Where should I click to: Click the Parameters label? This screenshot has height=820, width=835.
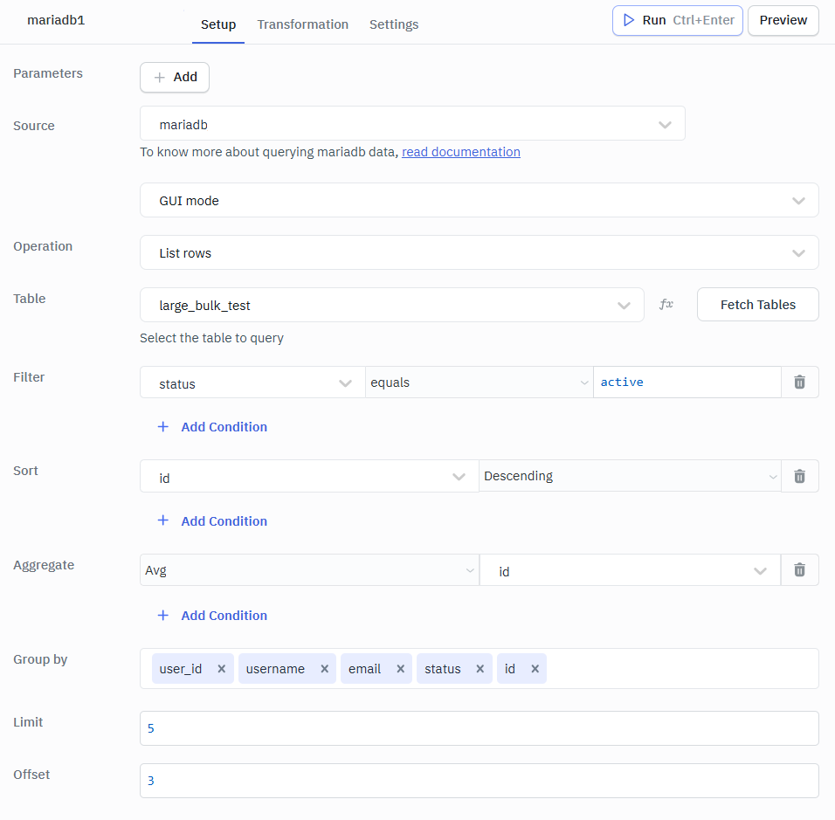pos(48,73)
